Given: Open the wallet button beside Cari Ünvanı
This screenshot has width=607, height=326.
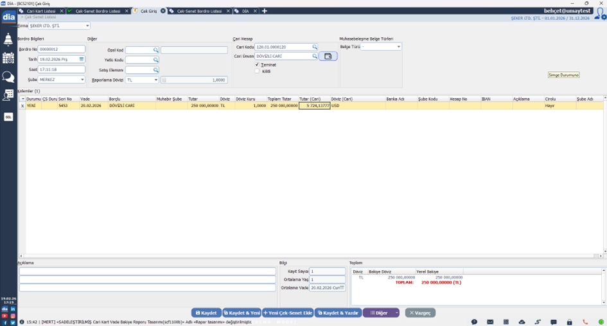Looking at the screenshot, I should tap(328, 56).
